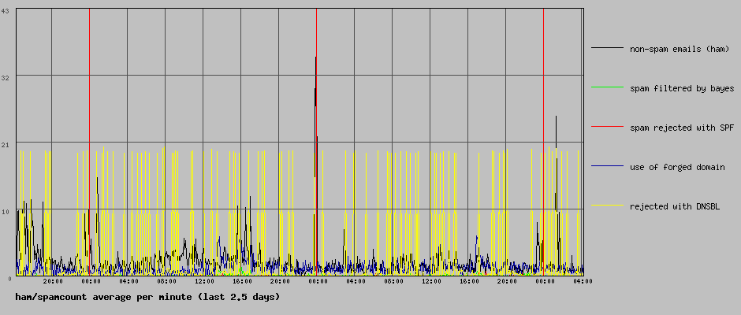Click the y-axis value 0

pyautogui.click(x=9, y=279)
